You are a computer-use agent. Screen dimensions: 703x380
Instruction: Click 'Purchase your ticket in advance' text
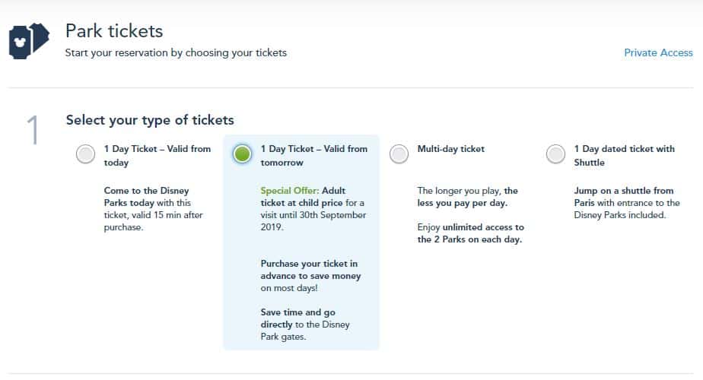point(310,276)
